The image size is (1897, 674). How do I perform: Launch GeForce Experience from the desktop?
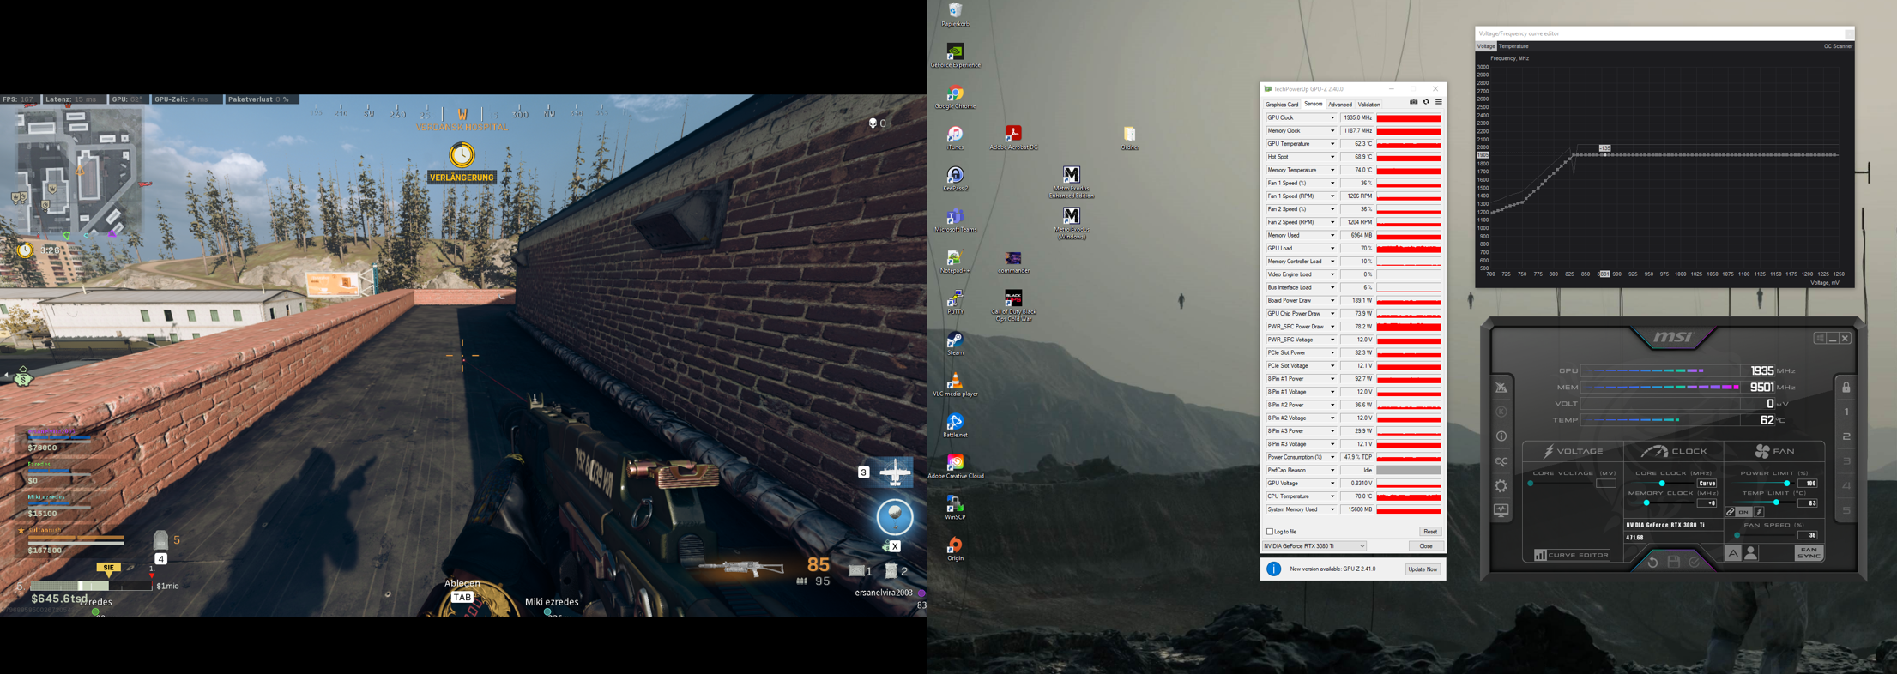pos(955,56)
